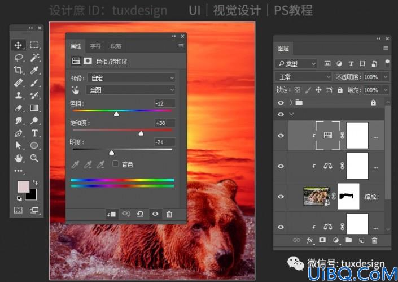Enable the 着色 colorize checkbox
Viewport: 398px width, 282px height.
pyautogui.click(x=115, y=164)
